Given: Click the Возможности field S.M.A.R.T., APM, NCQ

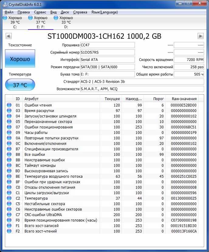Looking at the screenshot, I should [142, 89].
